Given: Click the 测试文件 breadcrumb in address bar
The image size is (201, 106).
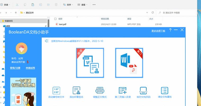Looking at the screenshot, I should pyautogui.click(x=30, y=13).
